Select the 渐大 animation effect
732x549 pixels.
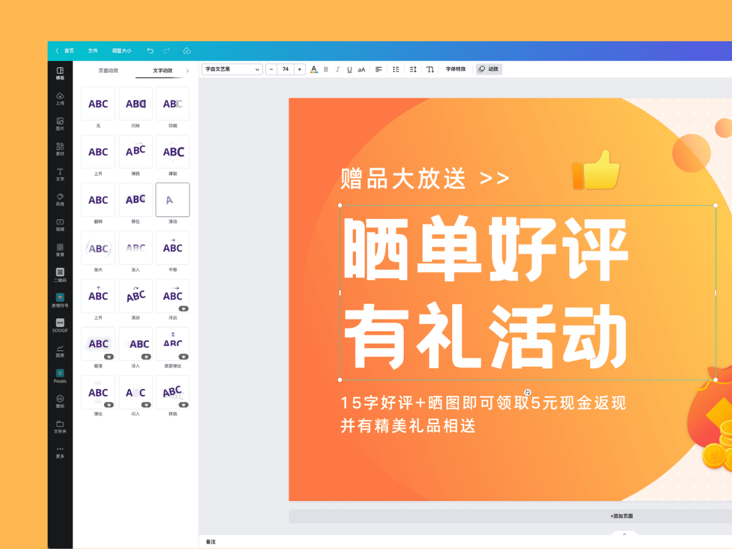point(98,248)
